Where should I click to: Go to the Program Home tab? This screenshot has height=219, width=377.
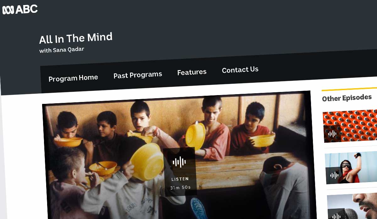[73, 78]
